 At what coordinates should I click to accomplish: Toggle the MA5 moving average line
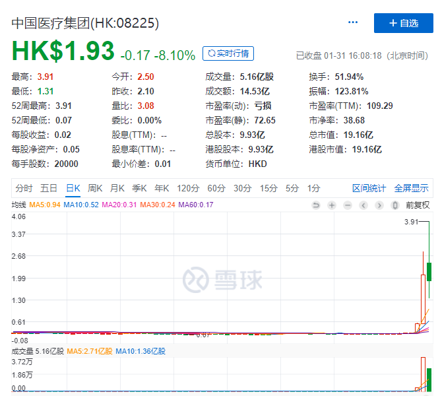point(46,205)
